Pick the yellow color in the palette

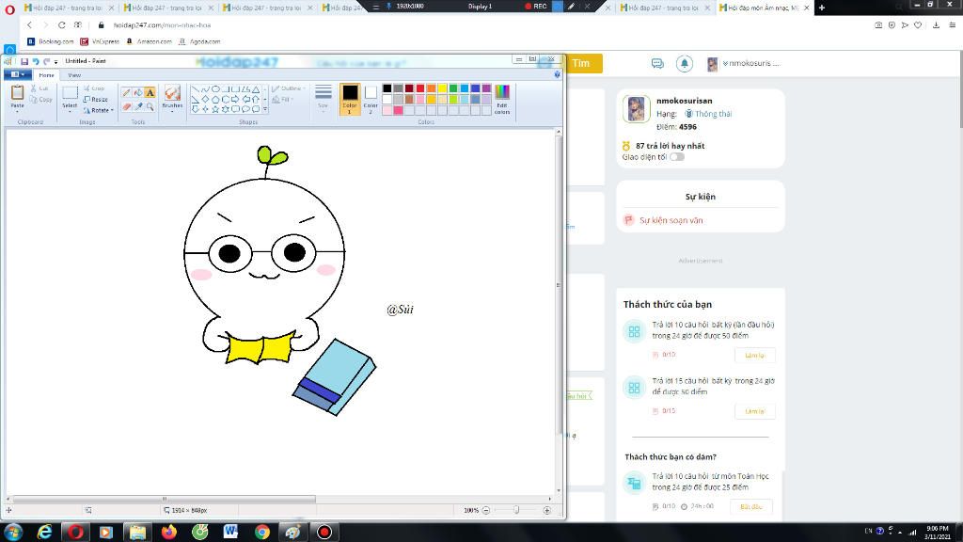tap(442, 88)
